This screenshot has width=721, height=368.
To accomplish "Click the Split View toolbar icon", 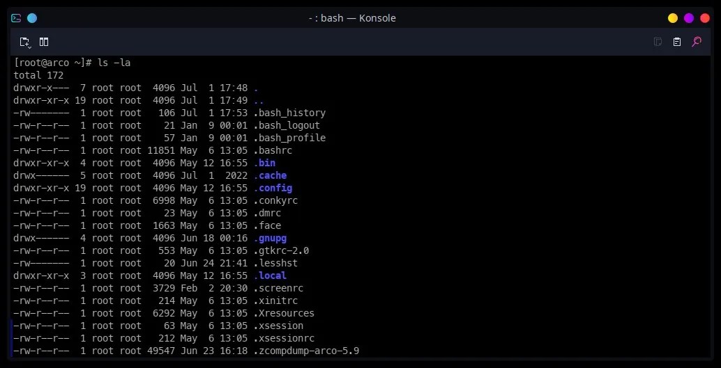I will [x=44, y=42].
